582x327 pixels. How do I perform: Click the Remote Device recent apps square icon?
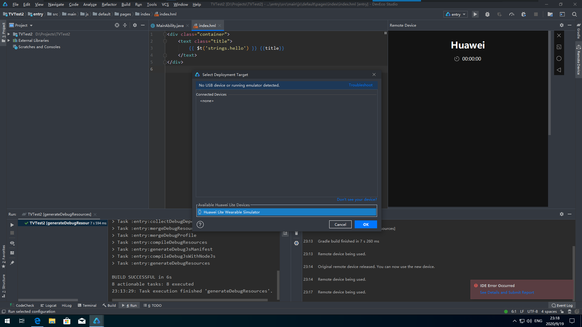(559, 47)
